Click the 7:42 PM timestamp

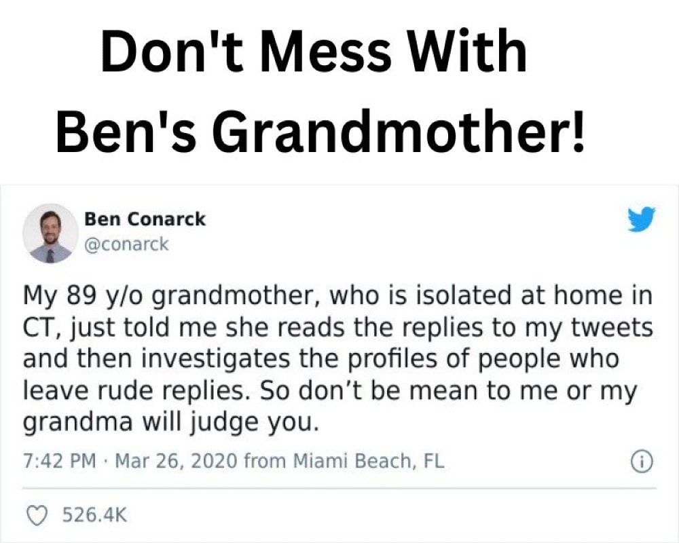59,462
